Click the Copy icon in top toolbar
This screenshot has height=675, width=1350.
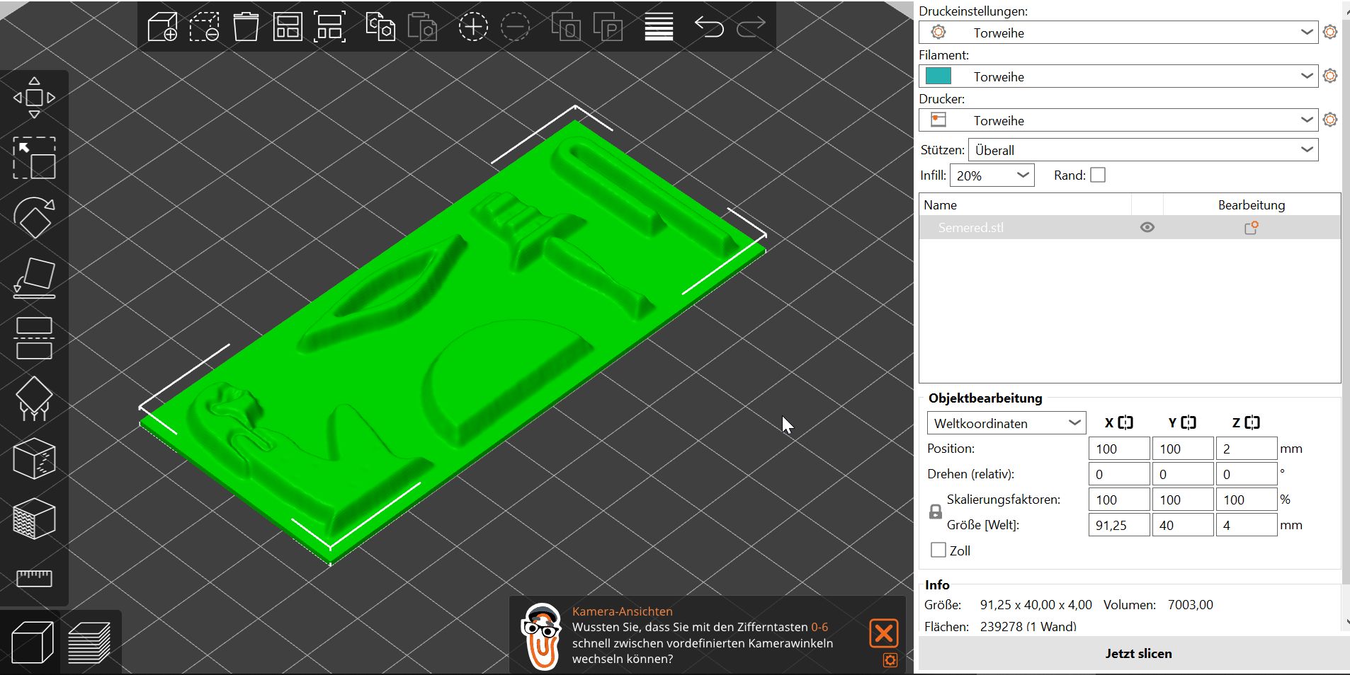click(380, 27)
